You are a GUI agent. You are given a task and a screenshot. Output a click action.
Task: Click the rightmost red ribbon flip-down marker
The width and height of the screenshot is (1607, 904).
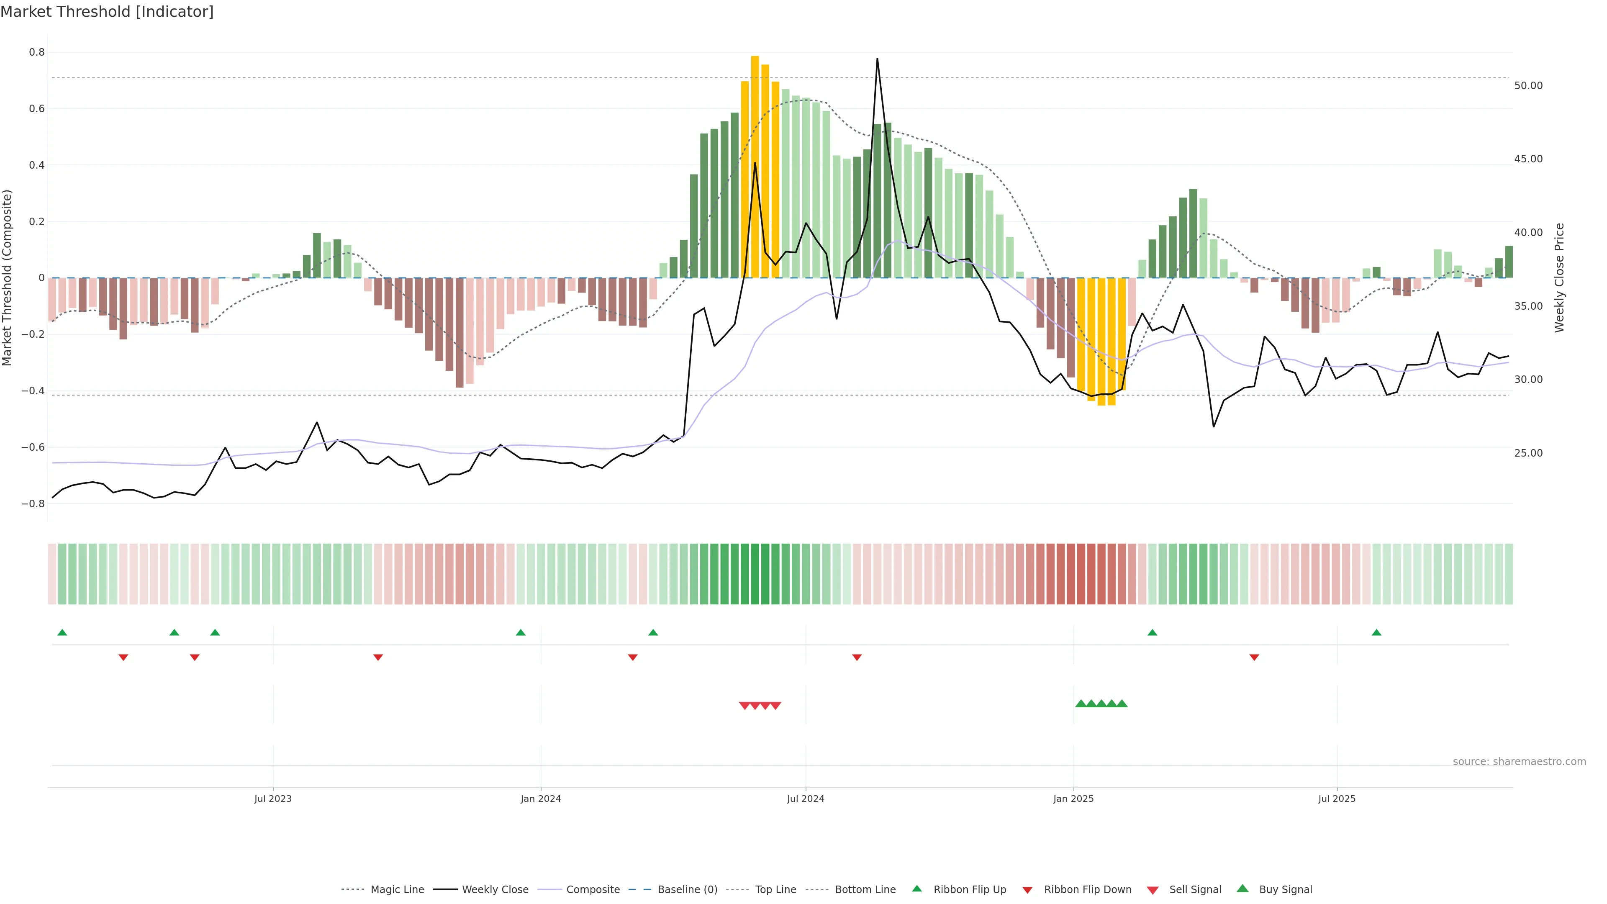click(x=1254, y=657)
